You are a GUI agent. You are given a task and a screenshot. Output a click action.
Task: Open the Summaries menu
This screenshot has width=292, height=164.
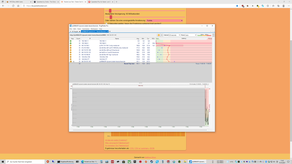click(x=86, y=29)
